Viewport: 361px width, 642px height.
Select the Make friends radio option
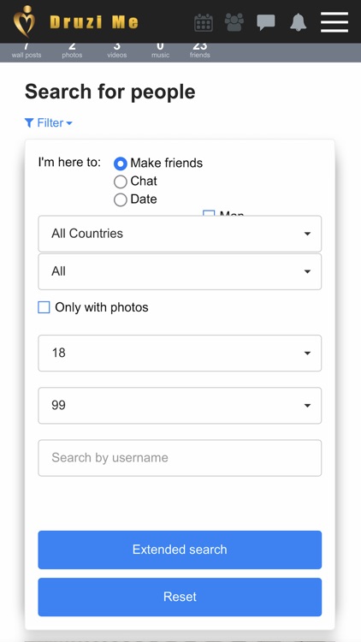121,163
